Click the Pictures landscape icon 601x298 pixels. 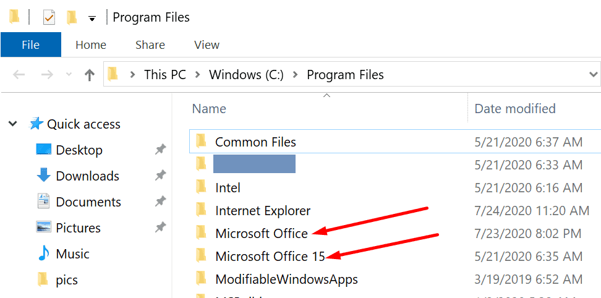coord(44,228)
